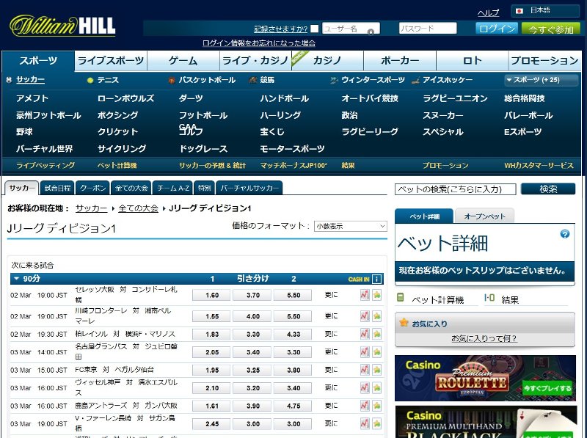587x438 pixels.
Task: Click the Japan flag language icon
Action: 519,11
